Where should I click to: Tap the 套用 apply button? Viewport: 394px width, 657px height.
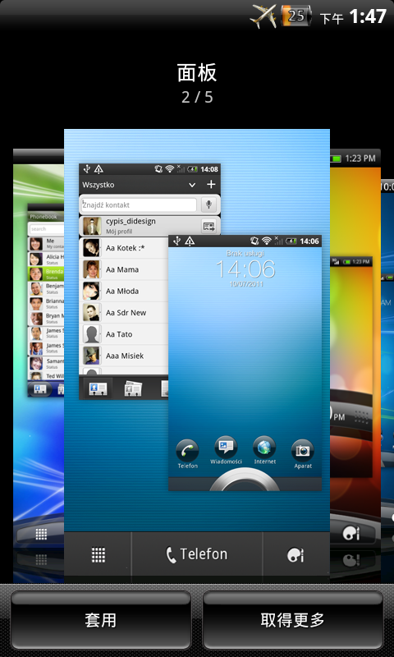(100, 620)
